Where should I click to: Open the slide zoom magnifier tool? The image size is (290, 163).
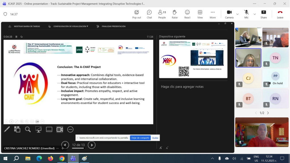point(28,129)
